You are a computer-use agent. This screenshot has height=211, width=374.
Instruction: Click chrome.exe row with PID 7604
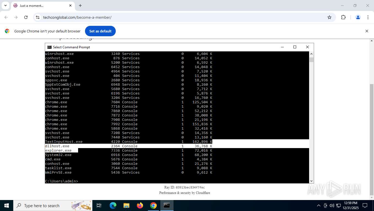pyautogui.click(x=129, y=102)
